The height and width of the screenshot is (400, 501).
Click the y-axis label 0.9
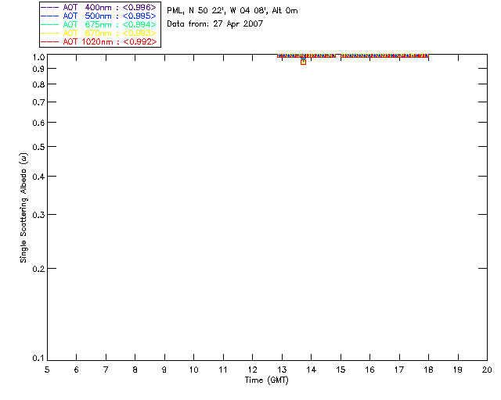pos(38,69)
